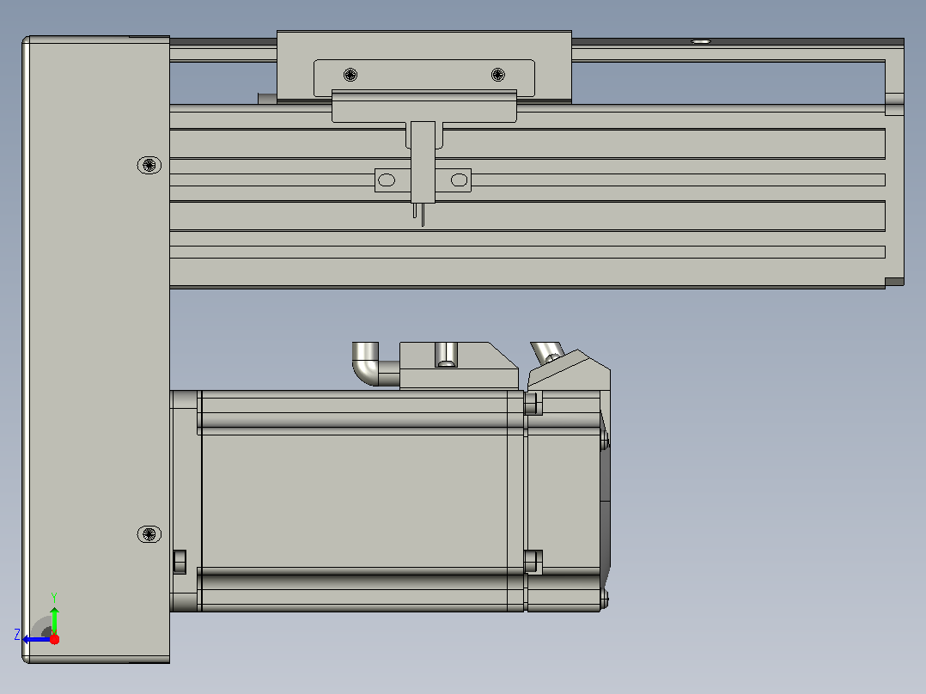Click the green Y axis arrow of triad
Screen dimensions: 926x694
click(54, 619)
